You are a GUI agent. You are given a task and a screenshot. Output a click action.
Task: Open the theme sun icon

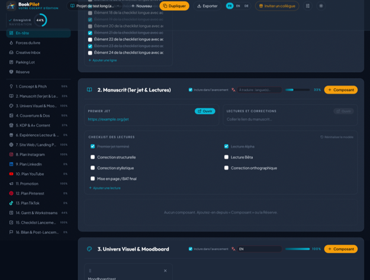(x=321, y=6)
